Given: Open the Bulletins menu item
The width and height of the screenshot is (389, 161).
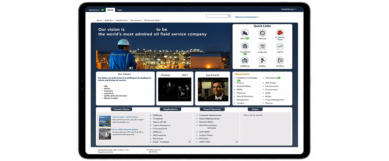Looking at the screenshot, I should [109, 20].
